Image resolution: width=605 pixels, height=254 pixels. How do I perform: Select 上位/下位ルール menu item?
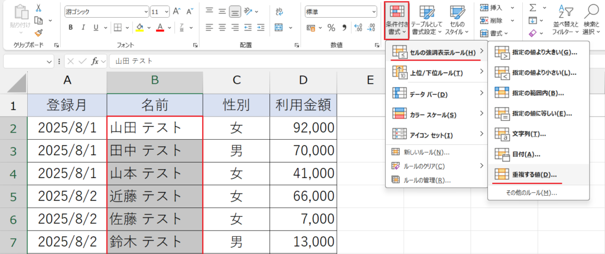coord(437,72)
